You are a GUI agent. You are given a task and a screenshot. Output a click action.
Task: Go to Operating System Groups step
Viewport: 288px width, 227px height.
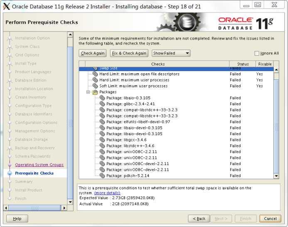pyautogui.click(x=39, y=165)
